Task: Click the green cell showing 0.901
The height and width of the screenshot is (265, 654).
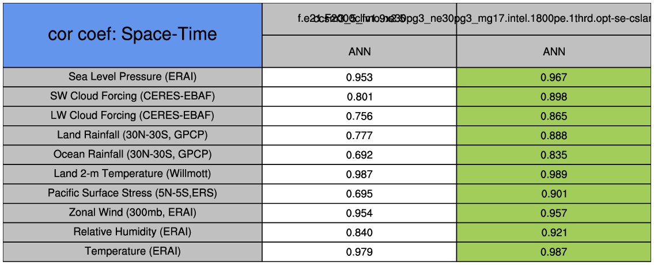Action: tap(554, 194)
